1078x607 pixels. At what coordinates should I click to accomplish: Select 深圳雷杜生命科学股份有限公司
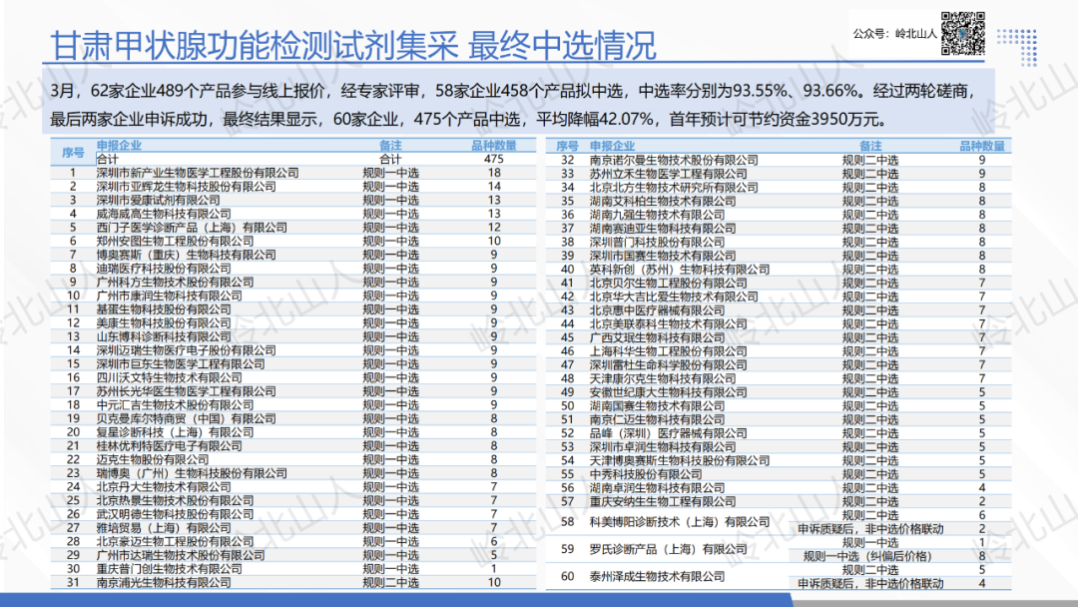pyautogui.click(x=668, y=365)
